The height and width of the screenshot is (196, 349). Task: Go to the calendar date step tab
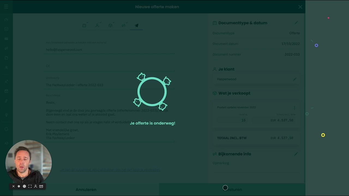(x=84, y=26)
